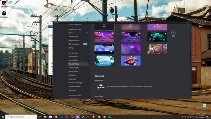The image size is (211, 119).
Task: Open the Windows Start menu
Action: coord(2,117)
